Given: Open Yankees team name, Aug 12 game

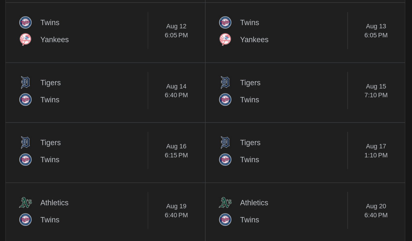Looking at the screenshot, I should click(x=55, y=40).
